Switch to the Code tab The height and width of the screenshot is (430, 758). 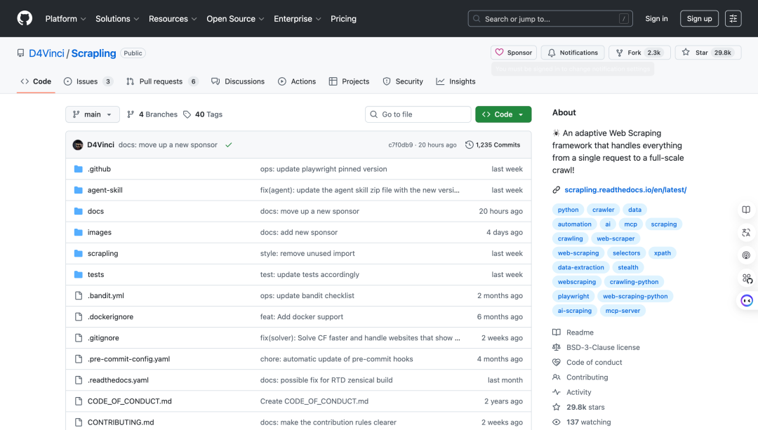[x=36, y=81]
